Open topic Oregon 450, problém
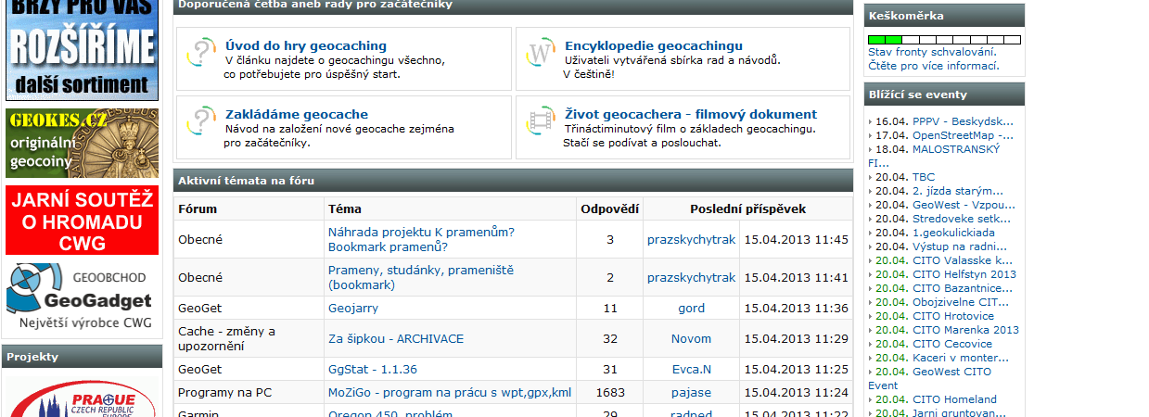 tap(390, 414)
